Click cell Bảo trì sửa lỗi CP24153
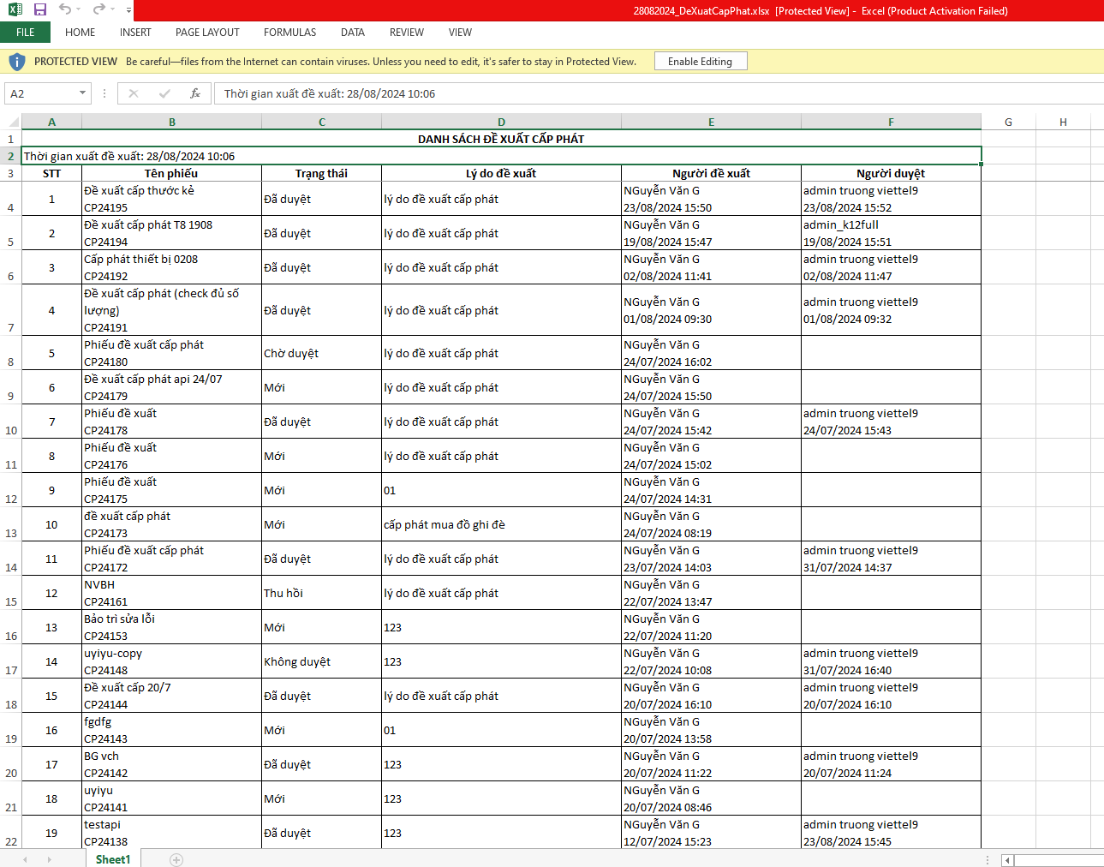 [171, 627]
